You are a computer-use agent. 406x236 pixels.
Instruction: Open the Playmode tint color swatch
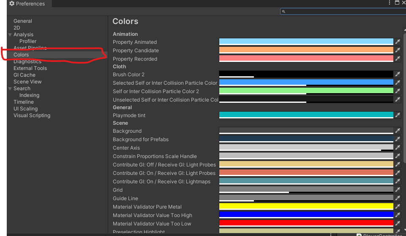[x=306, y=115]
